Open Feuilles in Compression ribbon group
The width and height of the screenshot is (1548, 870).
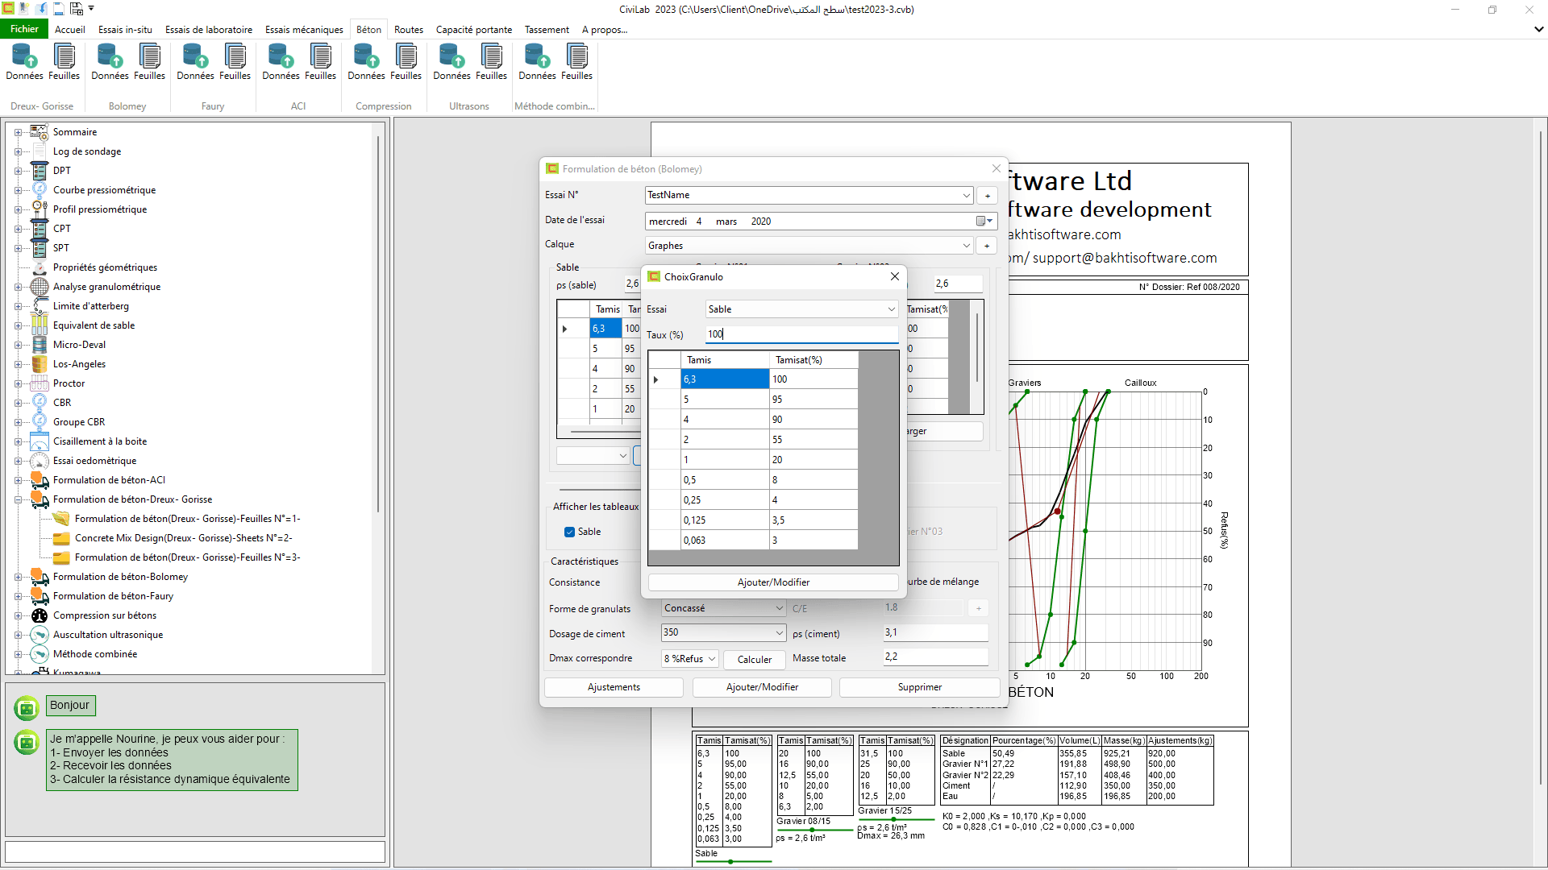pos(406,62)
